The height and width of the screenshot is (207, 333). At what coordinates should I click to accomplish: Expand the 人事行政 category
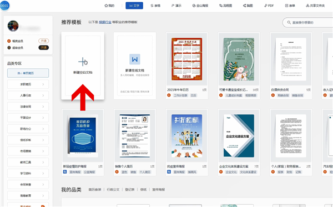28,95
